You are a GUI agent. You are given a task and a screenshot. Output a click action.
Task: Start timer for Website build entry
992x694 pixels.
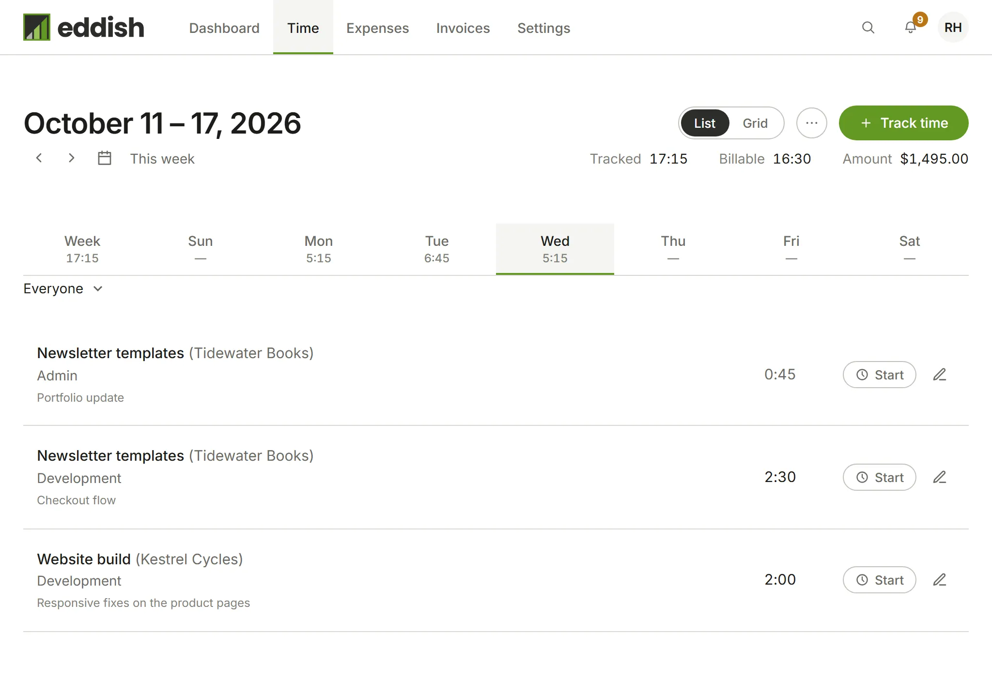(x=879, y=580)
